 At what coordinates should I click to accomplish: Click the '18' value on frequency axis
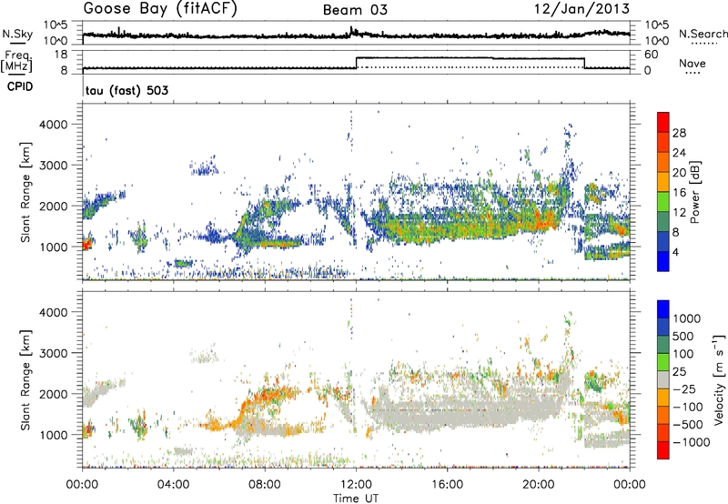(61, 55)
